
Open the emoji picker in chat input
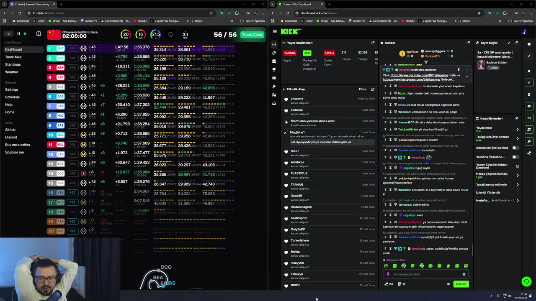coord(464,274)
